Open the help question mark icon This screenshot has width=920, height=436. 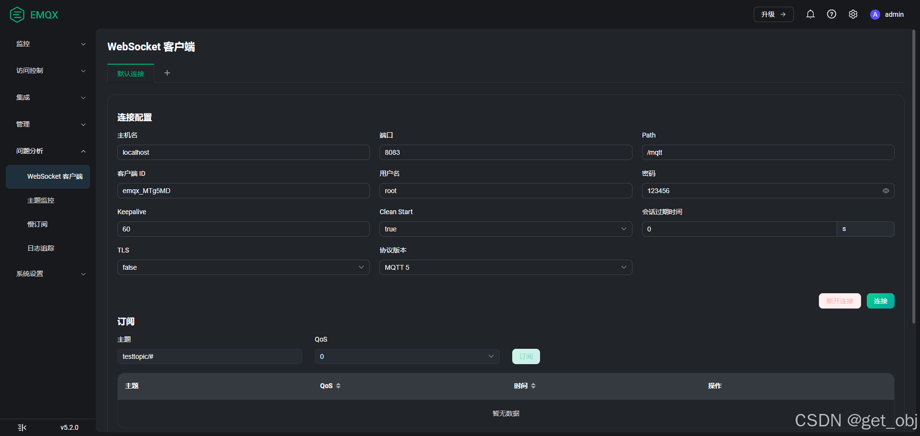(832, 14)
